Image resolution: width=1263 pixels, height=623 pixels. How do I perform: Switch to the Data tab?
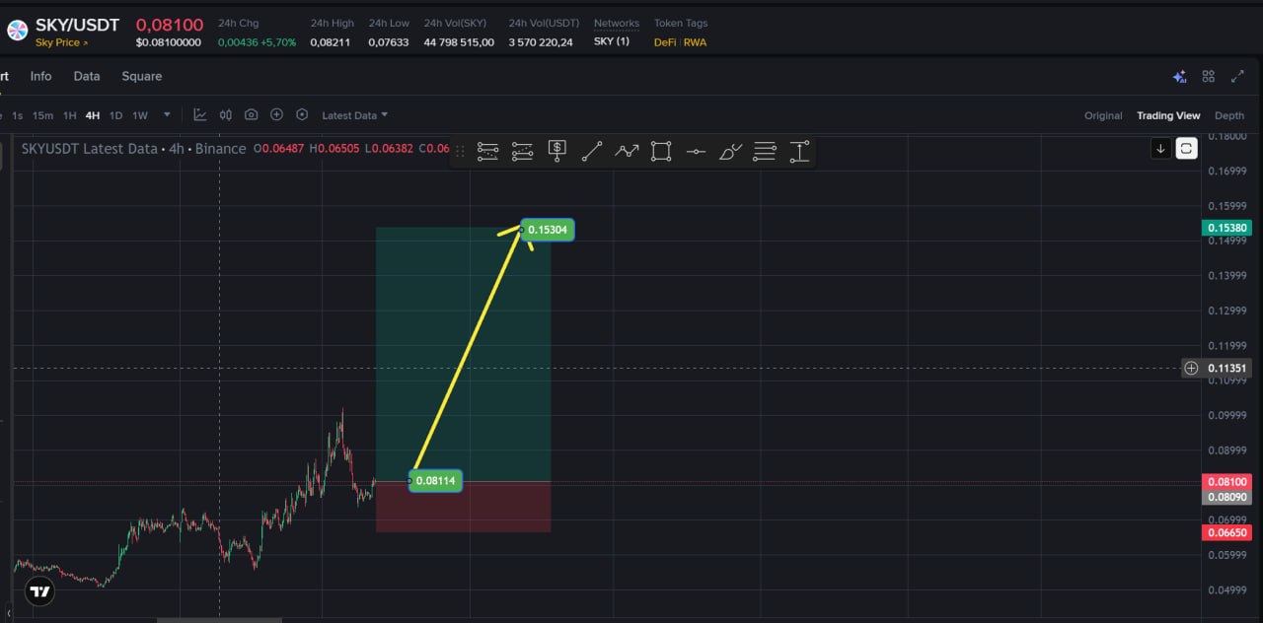pyautogui.click(x=87, y=76)
